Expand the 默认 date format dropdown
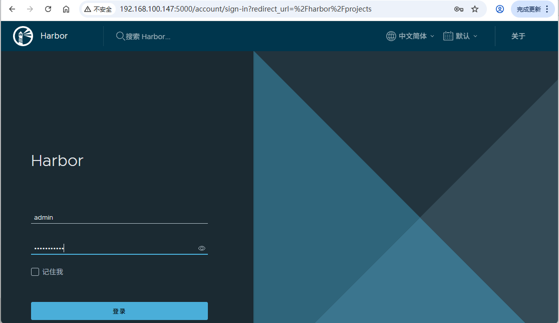The height and width of the screenshot is (323, 559). tap(466, 36)
